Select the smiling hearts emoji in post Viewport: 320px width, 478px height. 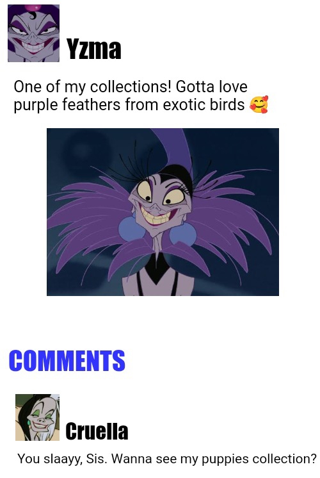259,104
